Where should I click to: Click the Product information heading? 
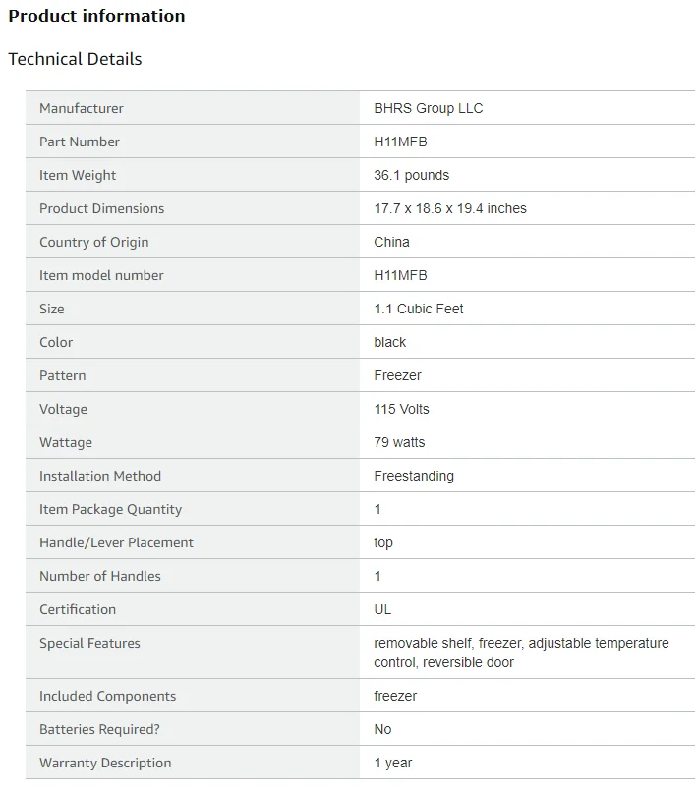point(96,16)
